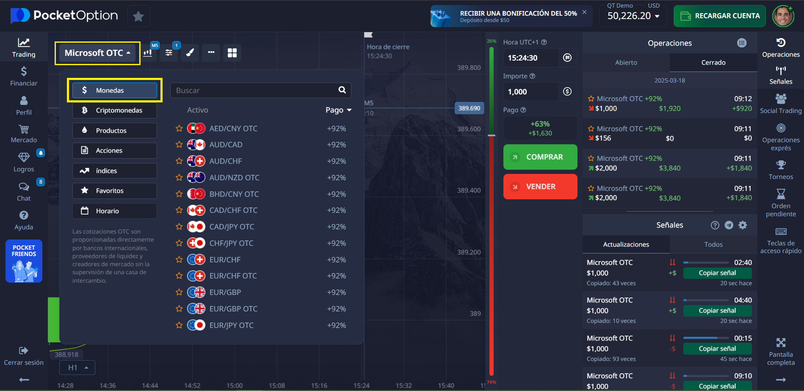
Task: Open Operaciones exprés target icon
Action: [781, 128]
